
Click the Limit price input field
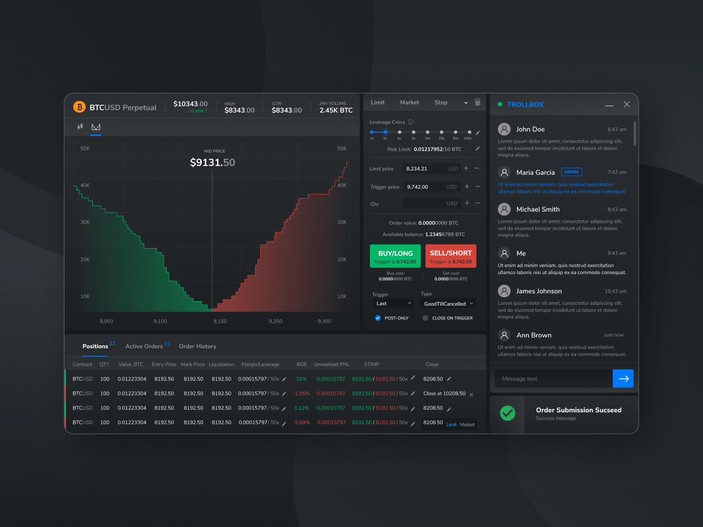pyautogui.click(x=431, y=169)
